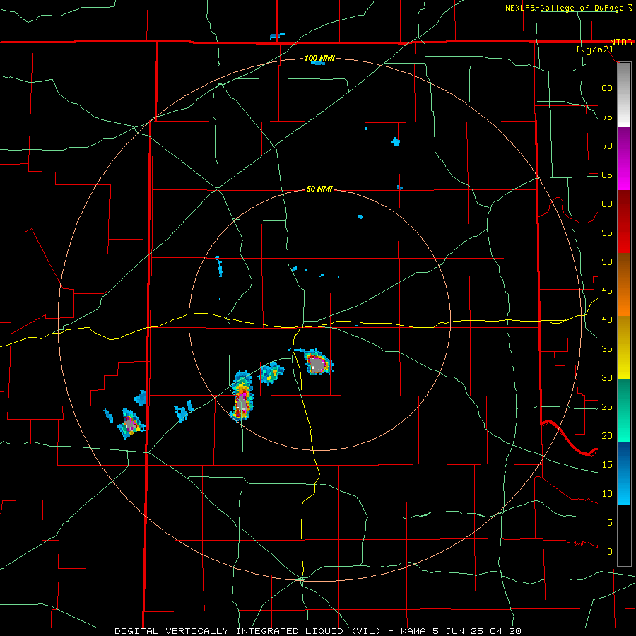
Task: Click the 100 NMI range ring label
Action: (319, 59)
